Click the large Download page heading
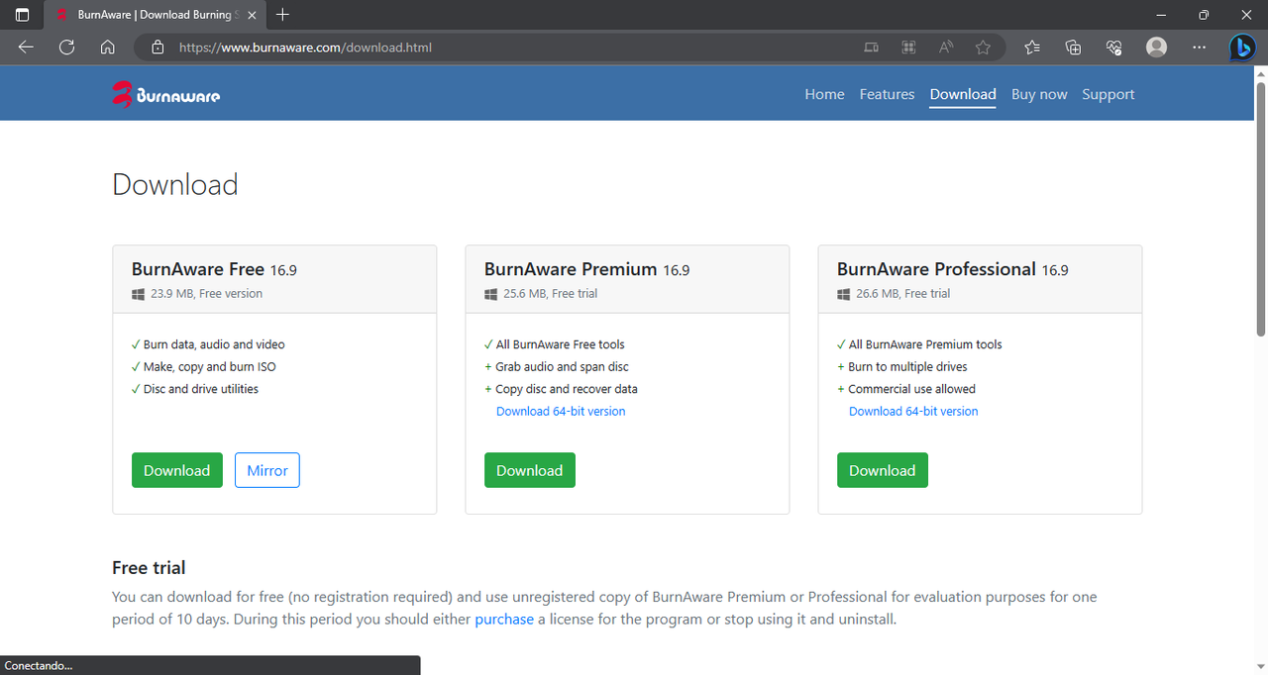The image size is (1268, 675). tap(175, 185)
